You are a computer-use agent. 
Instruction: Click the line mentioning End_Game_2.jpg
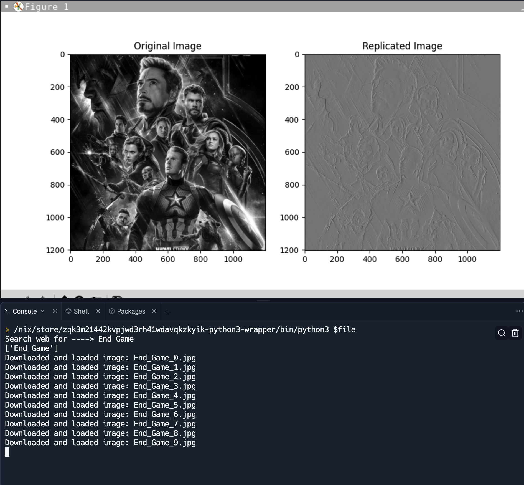click(100, 377)
